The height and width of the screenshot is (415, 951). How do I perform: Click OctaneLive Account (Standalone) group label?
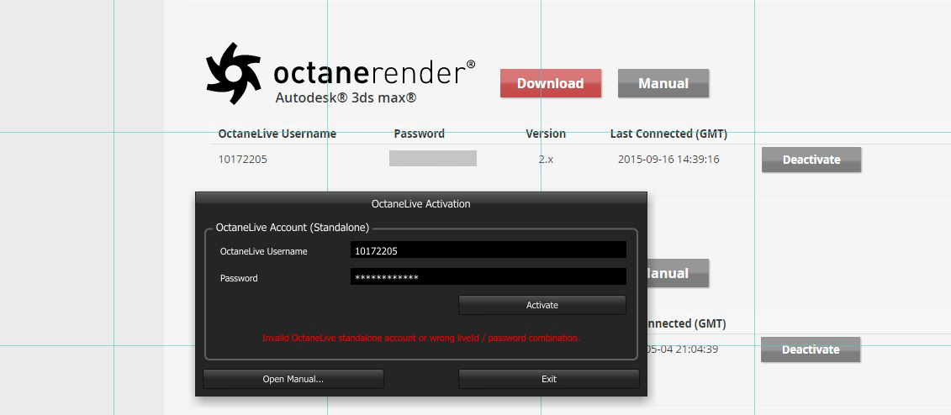coord(293,229)
